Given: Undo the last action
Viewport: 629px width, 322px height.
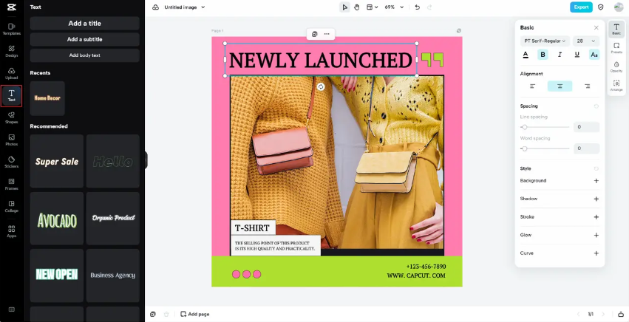Looking at the screenshot, I should pos(417,7).
